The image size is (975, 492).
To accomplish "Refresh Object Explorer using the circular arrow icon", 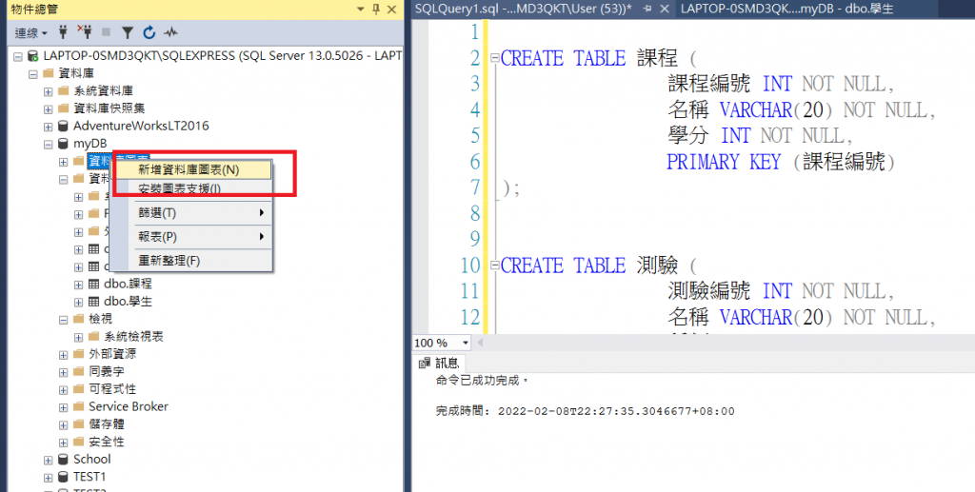I will pyautogui.click(x=149, y=32).
